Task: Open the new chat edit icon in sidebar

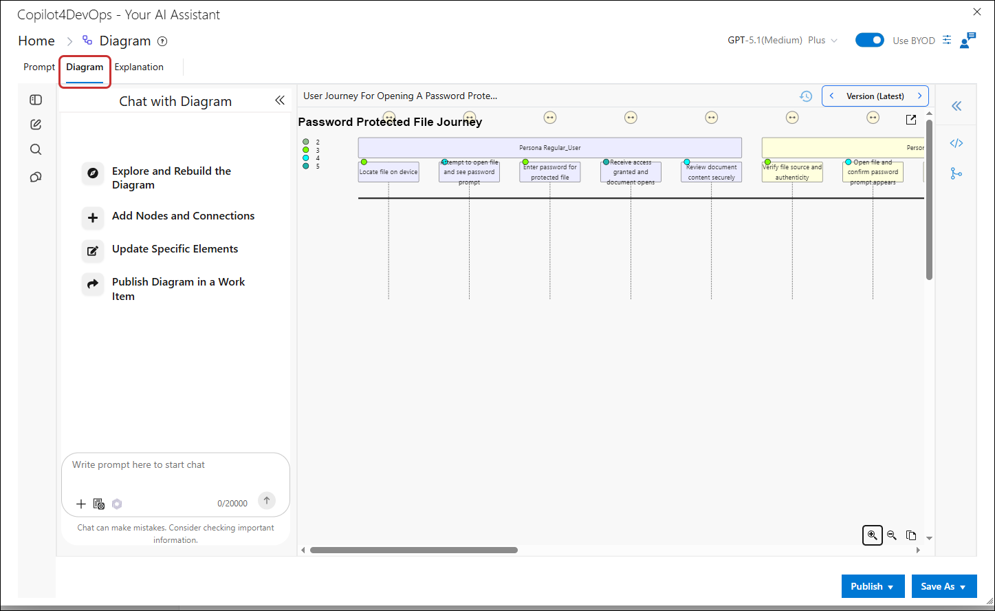Action: click(x=36, y=125)
